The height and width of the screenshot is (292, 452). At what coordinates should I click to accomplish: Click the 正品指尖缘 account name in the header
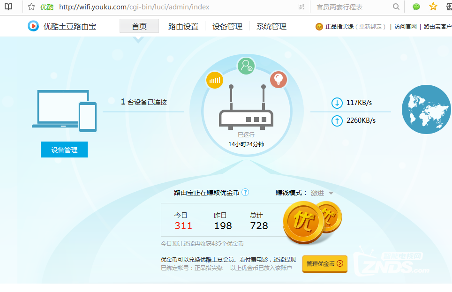coord(339,27)
